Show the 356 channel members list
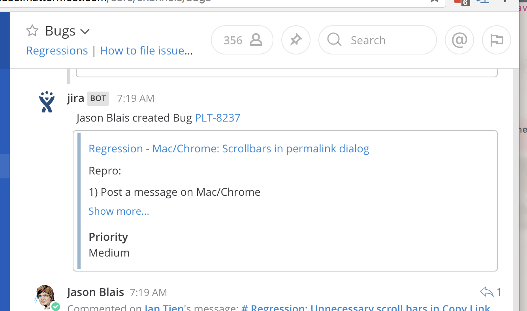 click(x=242, y=40)
